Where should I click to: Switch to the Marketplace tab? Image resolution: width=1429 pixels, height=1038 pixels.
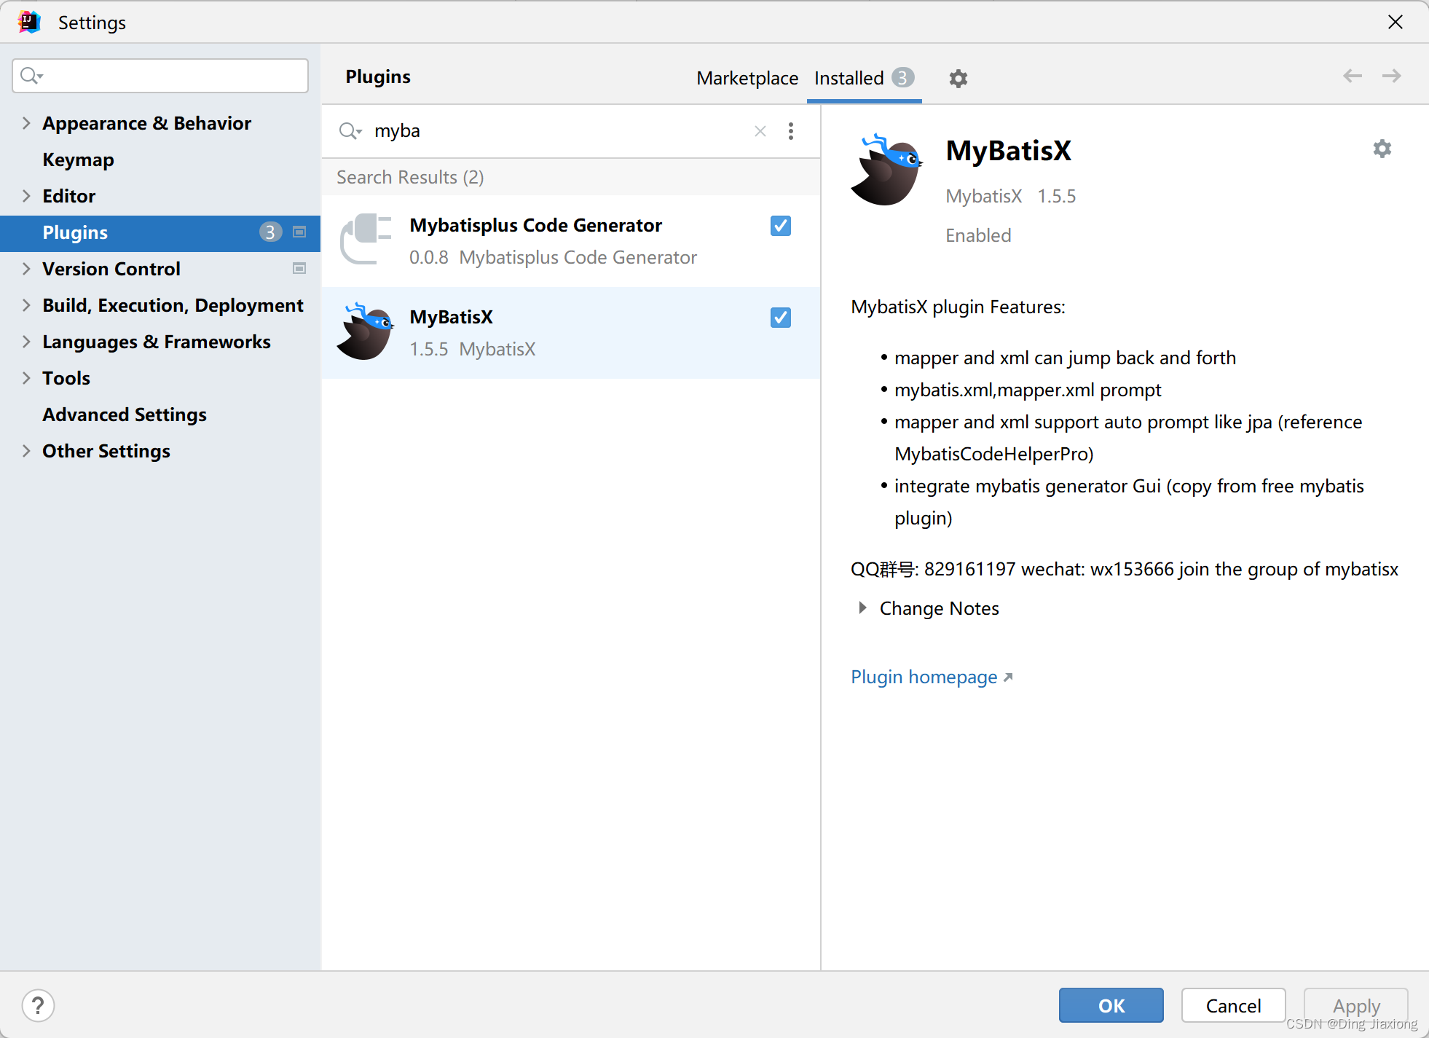(746, 78)
